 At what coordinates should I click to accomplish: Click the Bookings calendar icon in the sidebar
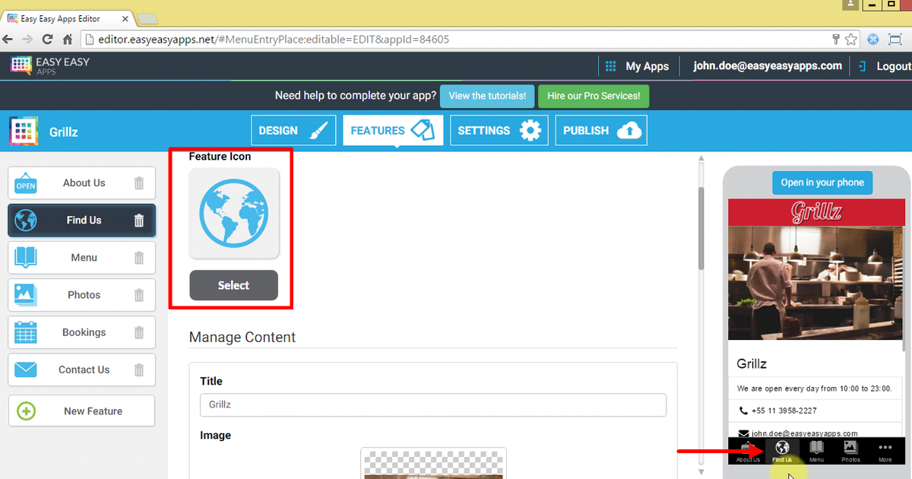point(25,332)
